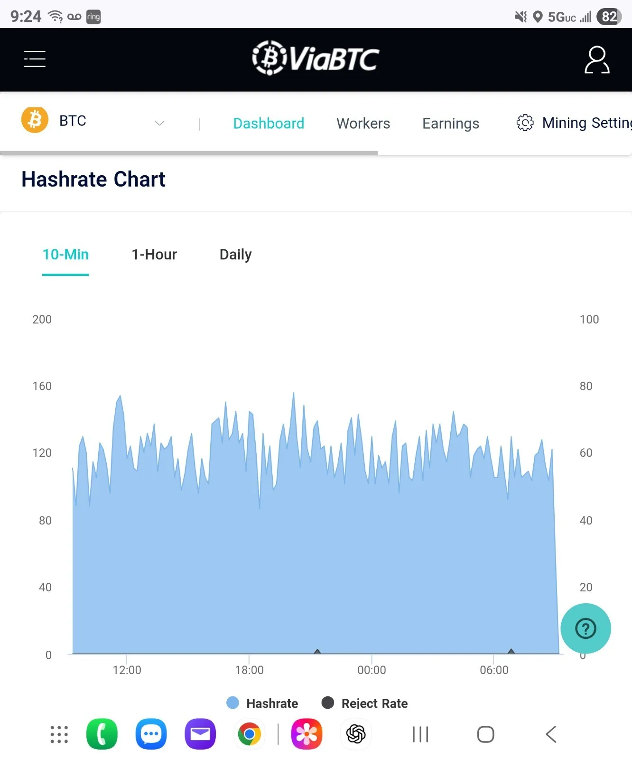Tap the ViaBTC logo
The height and width of the screenshot is (760, 632).
(x=316, y=58)
